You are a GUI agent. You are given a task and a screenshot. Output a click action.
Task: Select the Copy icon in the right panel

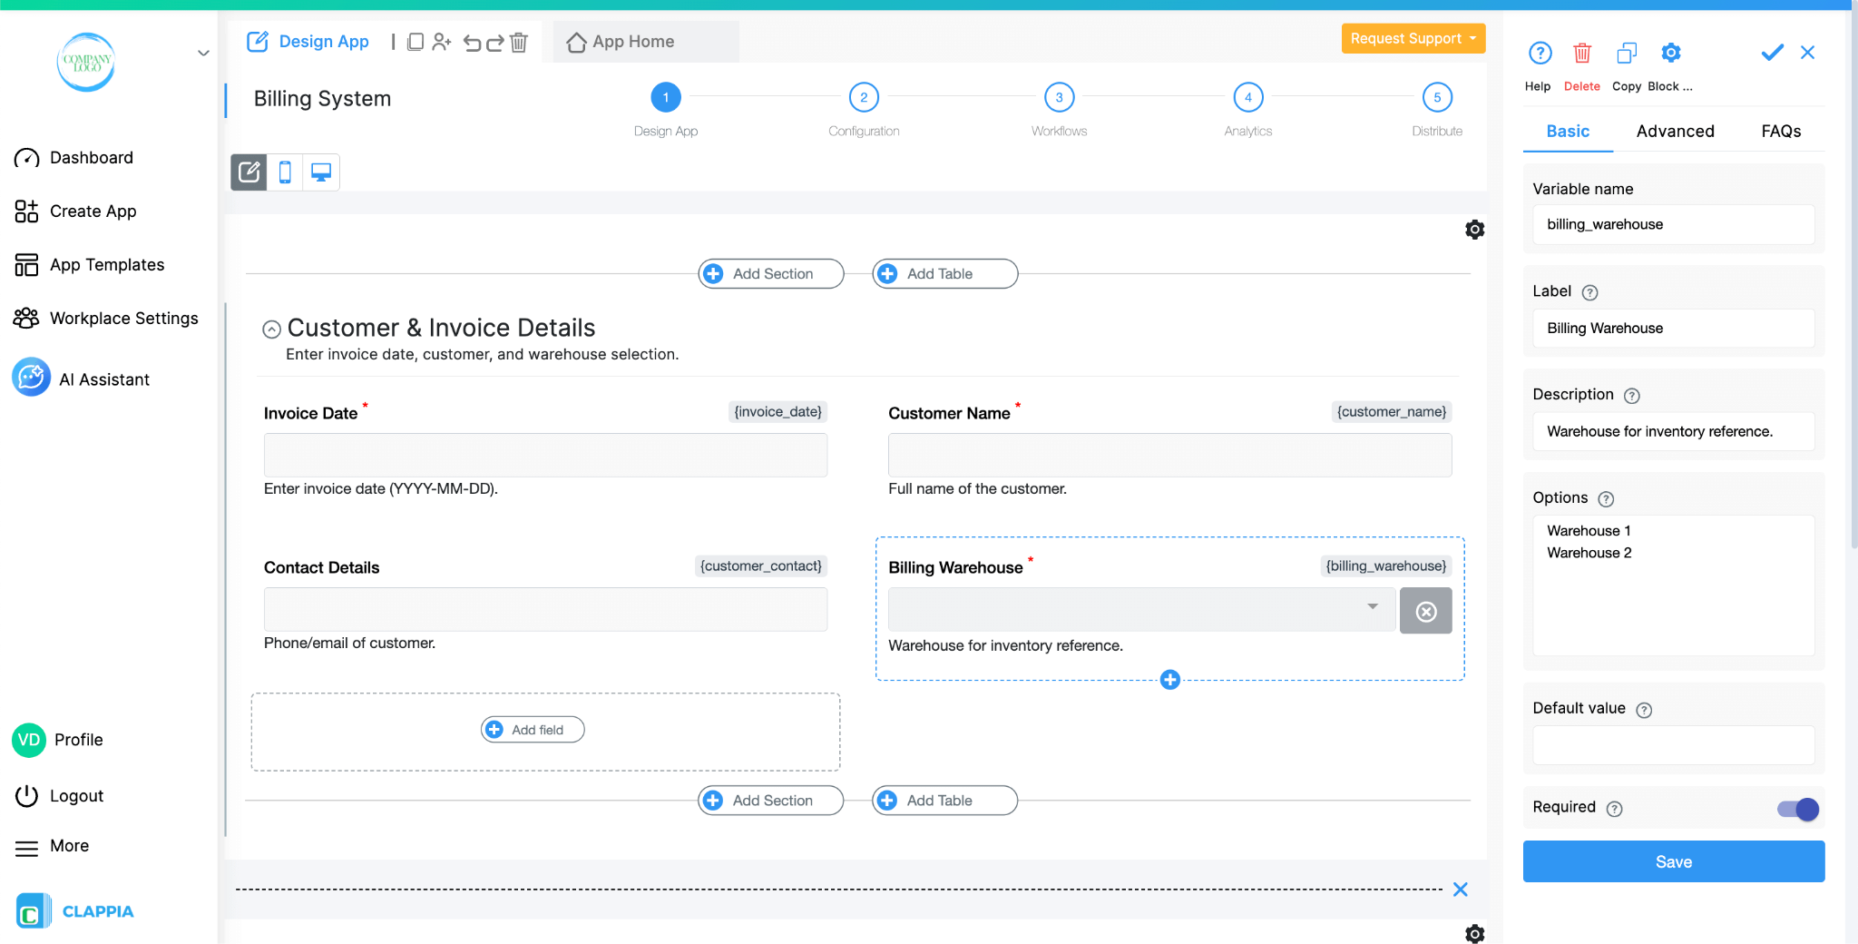(x=1627, y=53)
